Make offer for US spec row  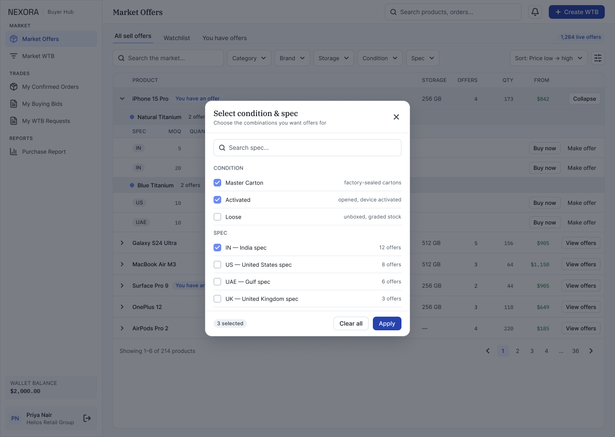pyautogui.click(x=582, y=203)
